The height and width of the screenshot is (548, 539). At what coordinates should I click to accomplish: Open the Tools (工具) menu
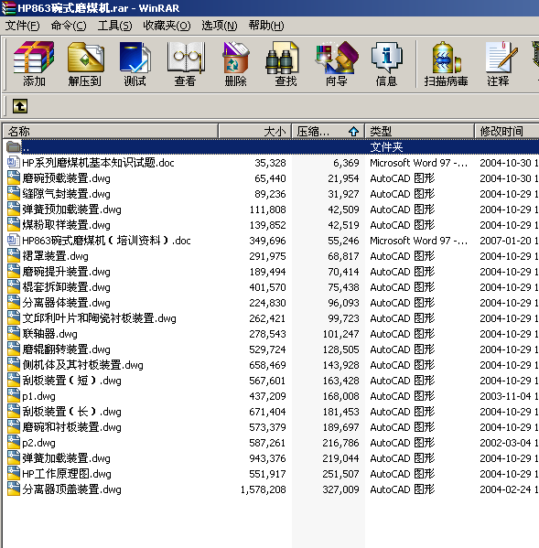coord(114,26)
